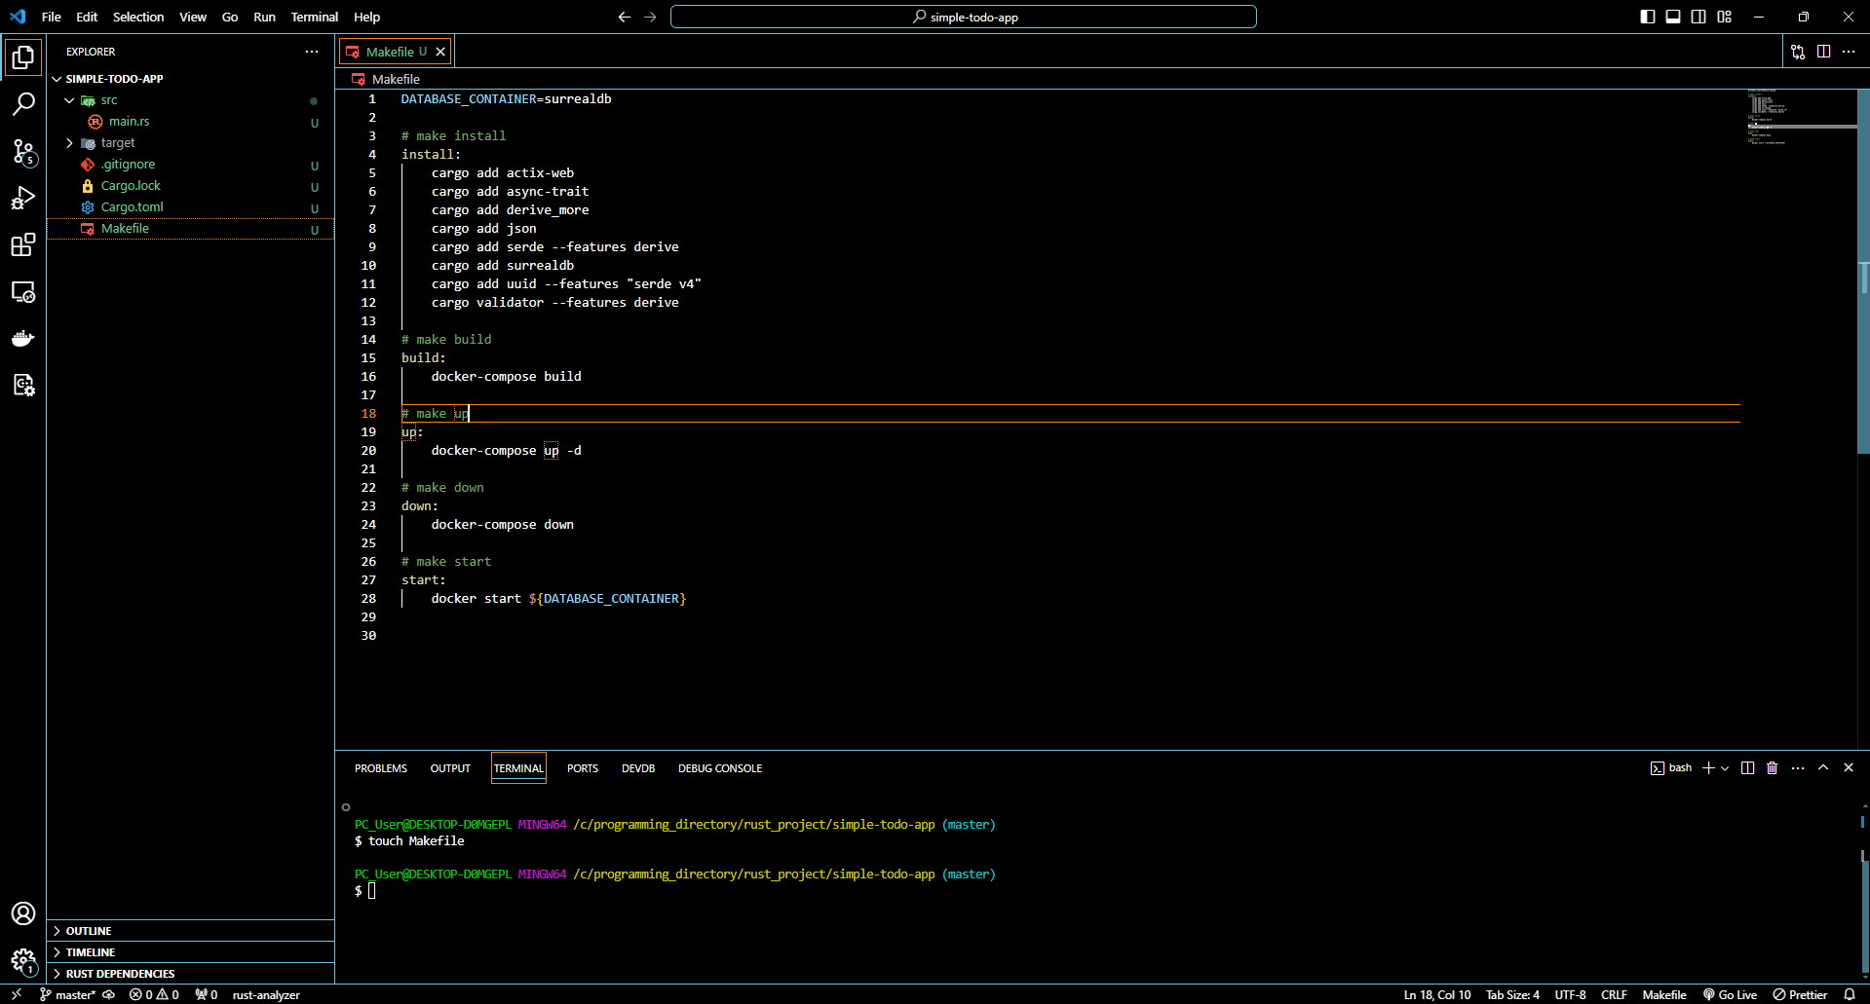
Task: Maximize the panel with the chevron toggle
Action: (x=1822, y=767)
